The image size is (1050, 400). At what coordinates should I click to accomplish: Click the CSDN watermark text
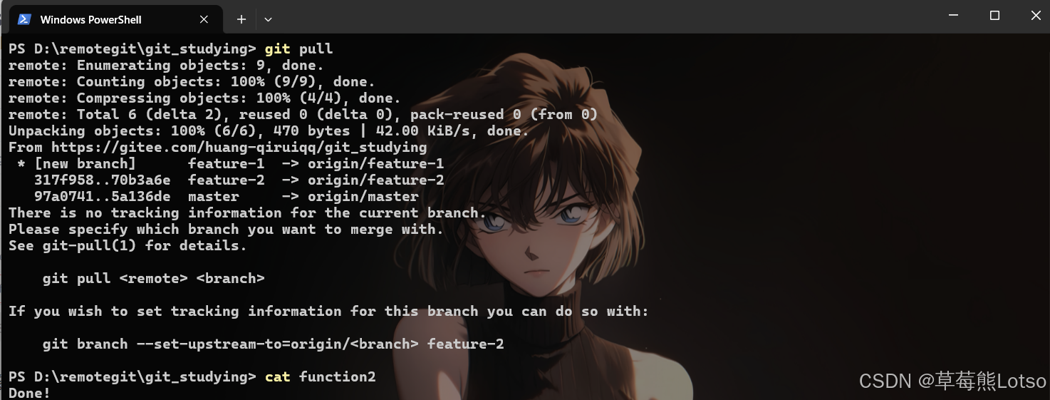[952, 381]
